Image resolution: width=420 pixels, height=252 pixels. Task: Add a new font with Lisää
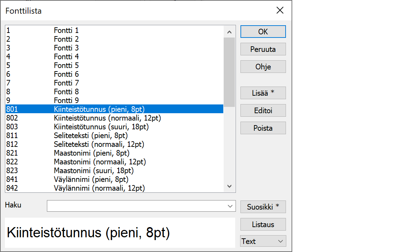[263, 93]
